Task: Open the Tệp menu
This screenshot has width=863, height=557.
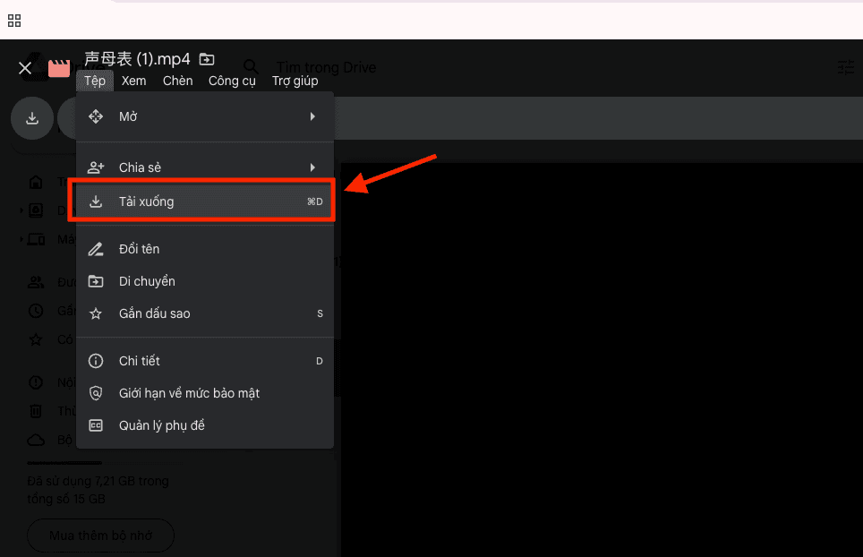Action: tap(95, 81)
